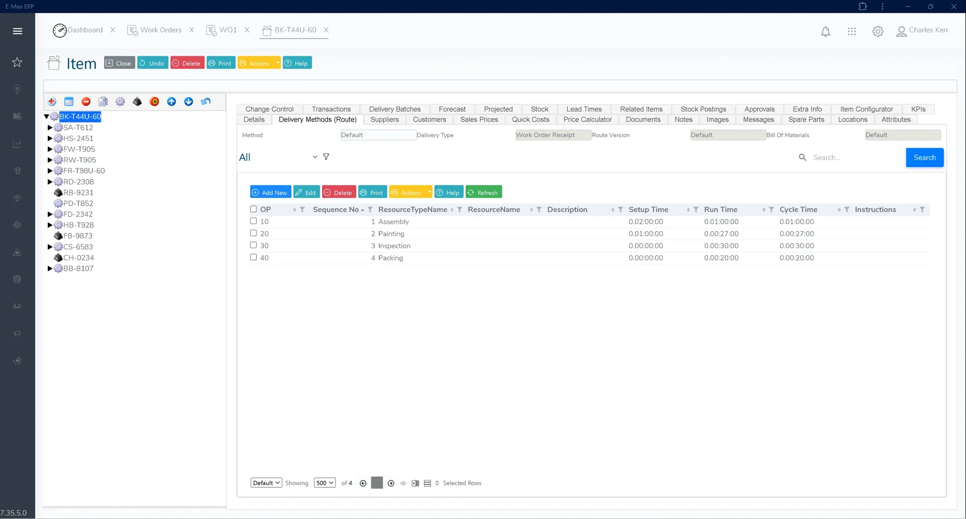Switch to the Price Calculator tab

coord(587,120)
